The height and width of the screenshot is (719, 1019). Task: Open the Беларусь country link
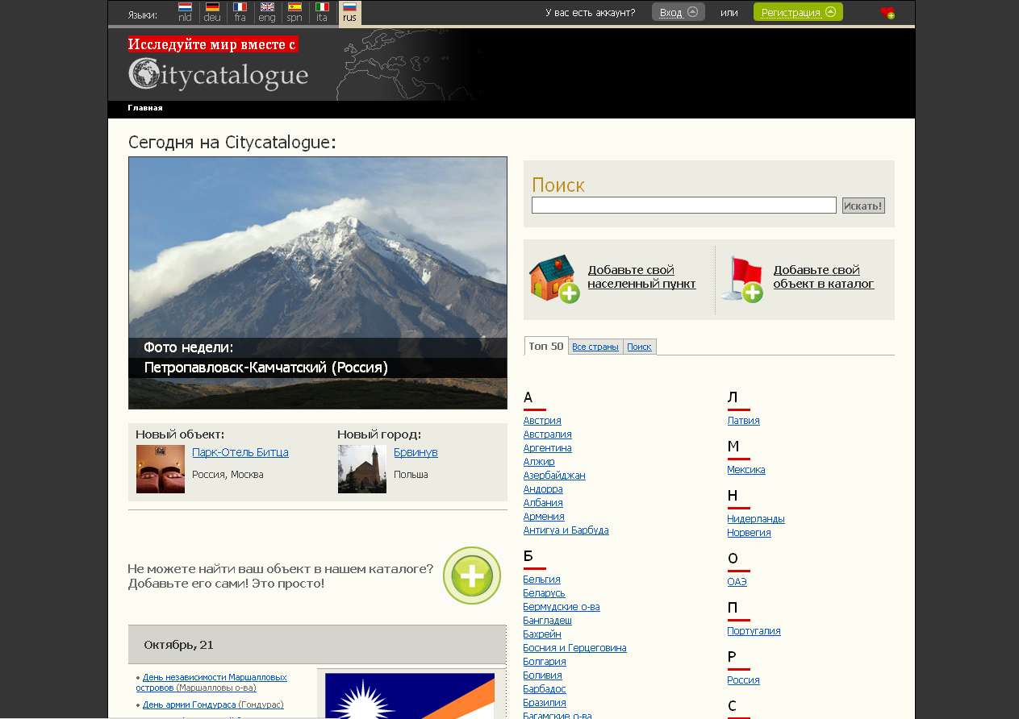click(544, 593)
